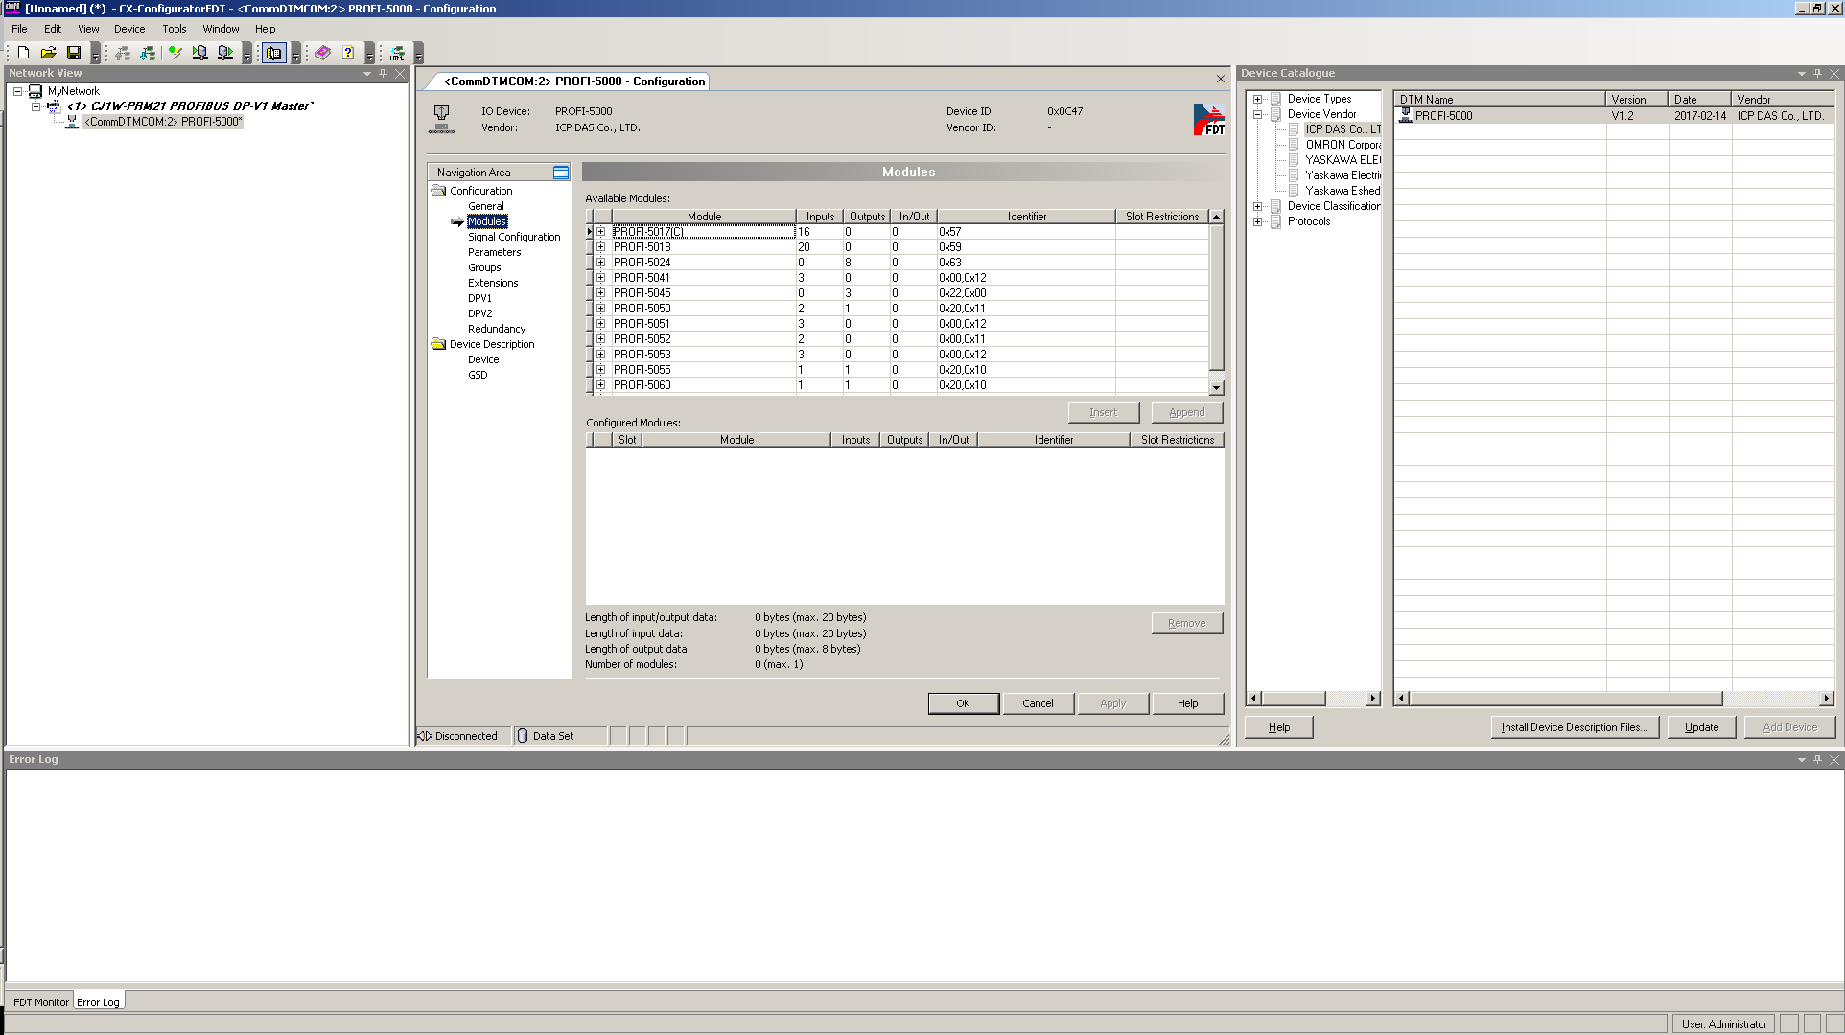Click the PROFI-5000 slave icon in Network View
This screenshot has width=1845, height=1035.
(72, 122)
